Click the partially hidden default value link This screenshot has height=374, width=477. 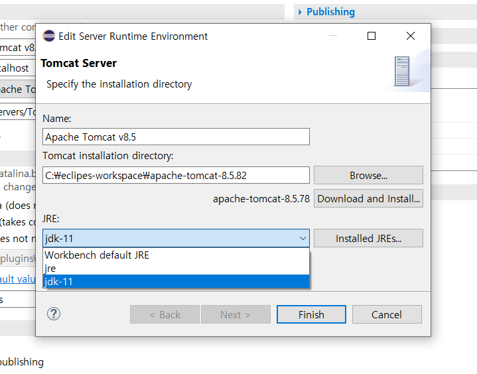point(17,279)
